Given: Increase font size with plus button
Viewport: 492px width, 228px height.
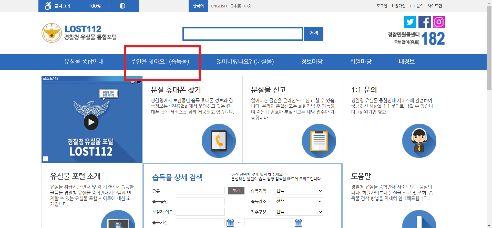Looking at the screenshot, I should 109,6.
